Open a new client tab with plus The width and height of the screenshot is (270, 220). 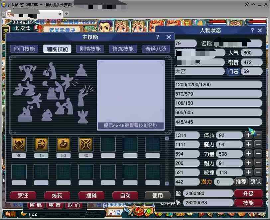pyautogui.click(x=66, y=14)
